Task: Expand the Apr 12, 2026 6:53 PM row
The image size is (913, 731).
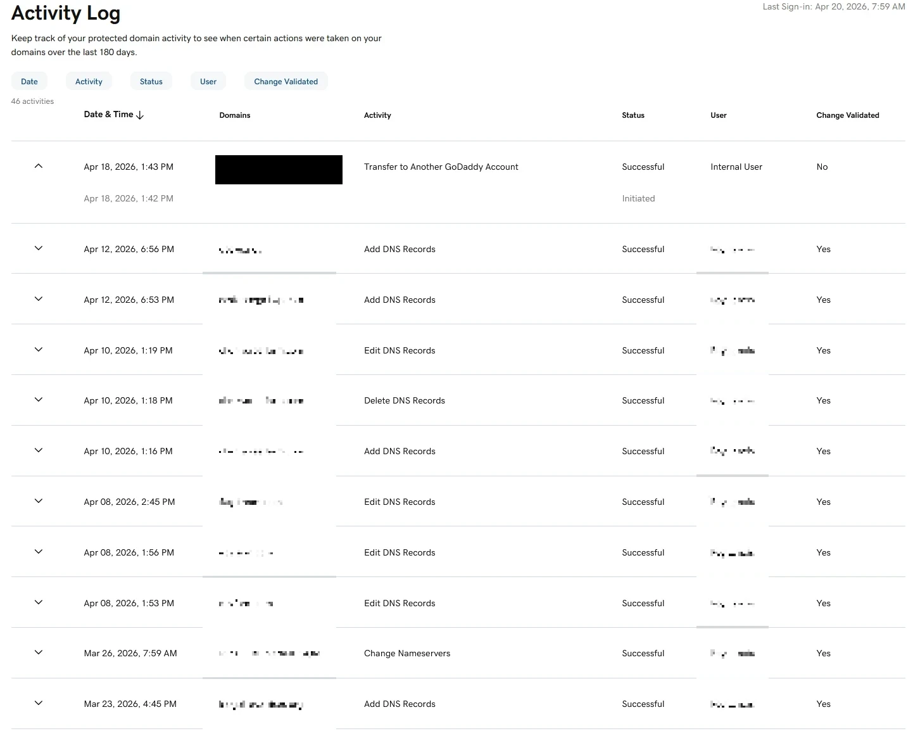Action: tap(39, 299)
